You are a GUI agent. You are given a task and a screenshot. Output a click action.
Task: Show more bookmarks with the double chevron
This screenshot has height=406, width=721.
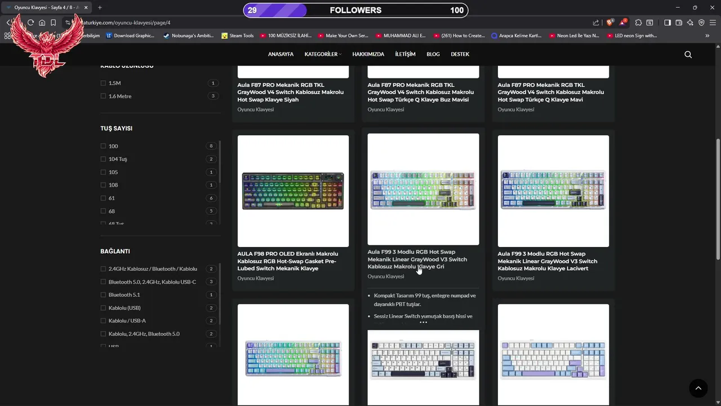point(707,36)
